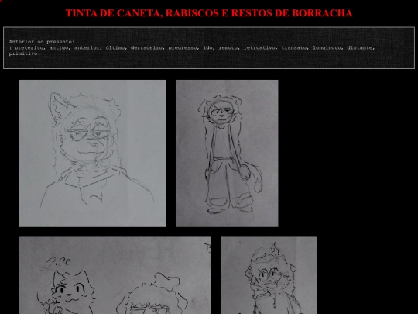
Task: Open the full-body character with tail sketch
Action: pos(227,154)
